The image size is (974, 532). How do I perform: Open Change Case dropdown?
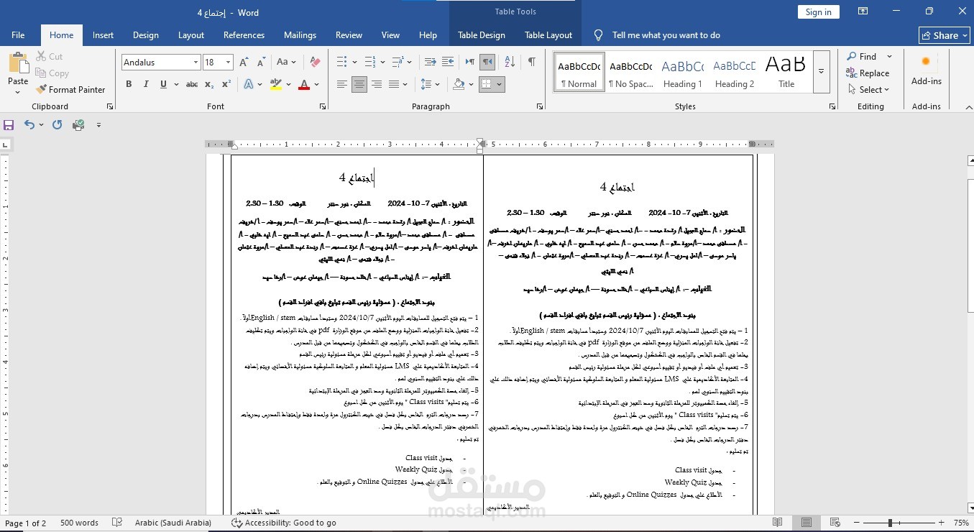click(x=285, y=63)
